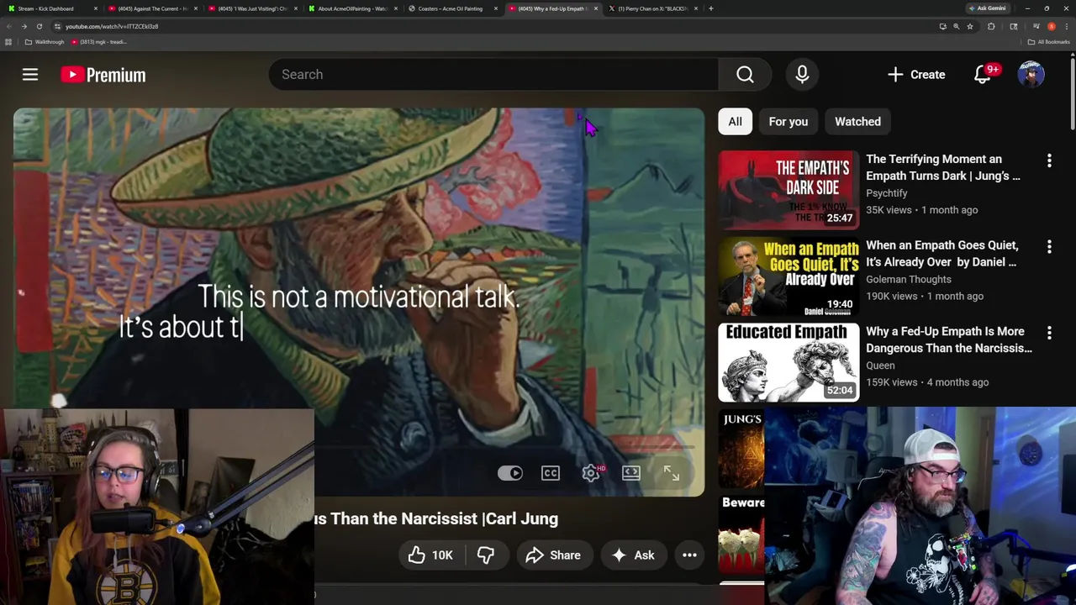
Task: Open Chrome profile avatar
Action: coord(1051,26)
